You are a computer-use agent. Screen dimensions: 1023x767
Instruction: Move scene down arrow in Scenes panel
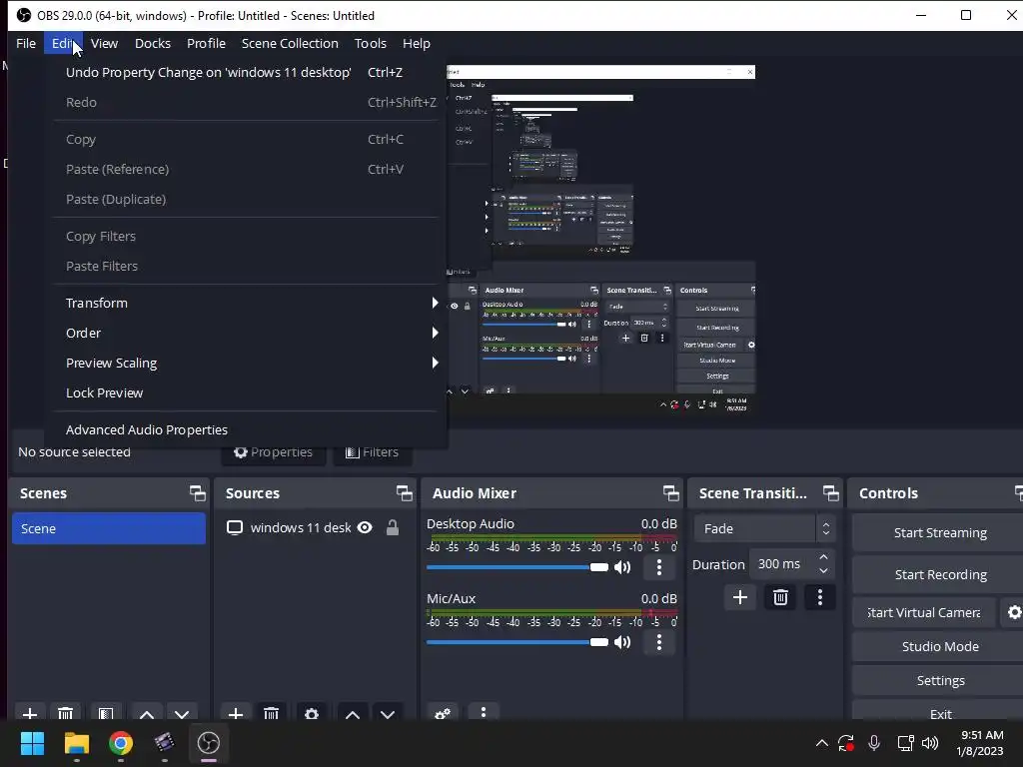click(182, 713)
